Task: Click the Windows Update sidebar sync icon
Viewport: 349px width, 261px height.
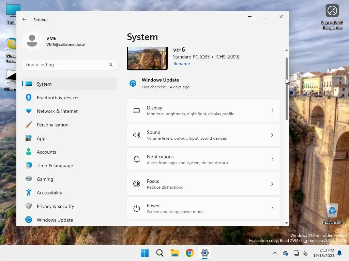Action: tap(29, 220)
